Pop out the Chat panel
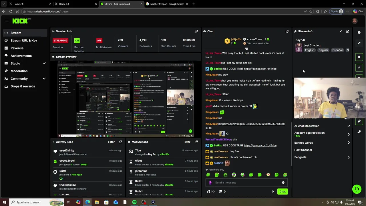 point(287,31)
